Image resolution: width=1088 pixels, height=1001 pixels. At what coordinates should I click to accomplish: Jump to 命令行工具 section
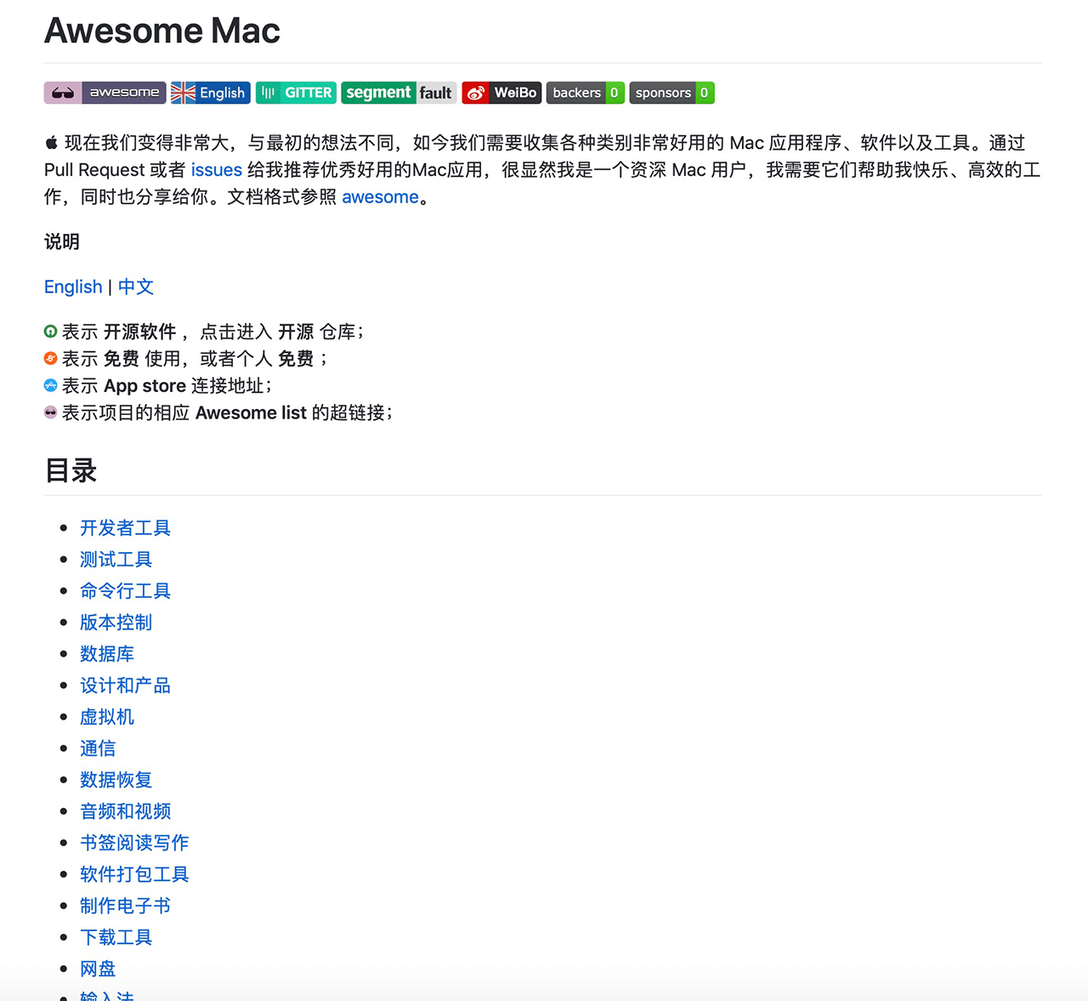click(125, 591)
